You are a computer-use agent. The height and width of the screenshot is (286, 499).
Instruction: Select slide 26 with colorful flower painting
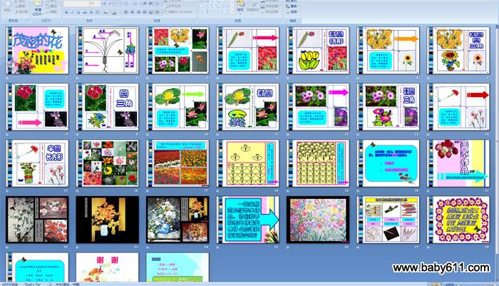point(318,220)
